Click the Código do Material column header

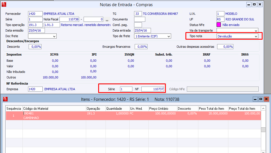(x=54, y=109)
